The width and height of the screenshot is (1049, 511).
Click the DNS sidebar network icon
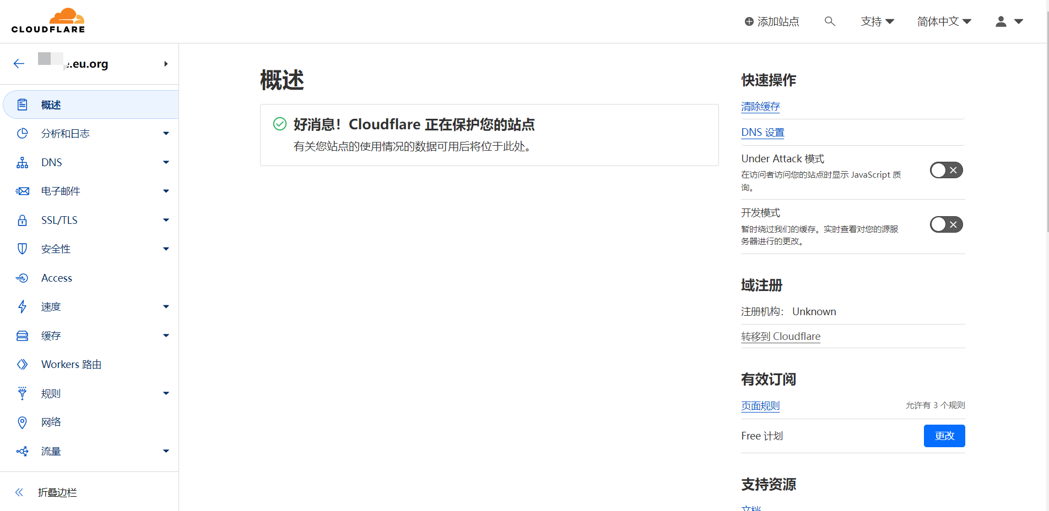pyautogui.click(x=22, y=163)
